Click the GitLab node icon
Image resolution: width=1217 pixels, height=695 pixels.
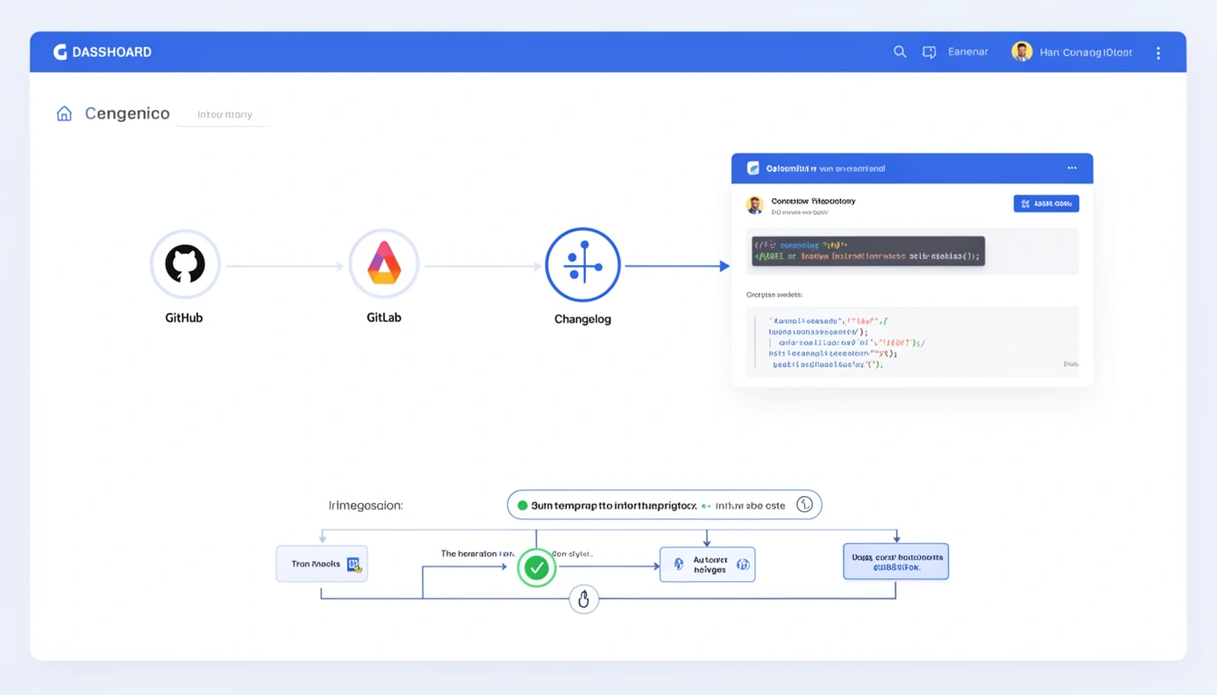click(384, 264)
